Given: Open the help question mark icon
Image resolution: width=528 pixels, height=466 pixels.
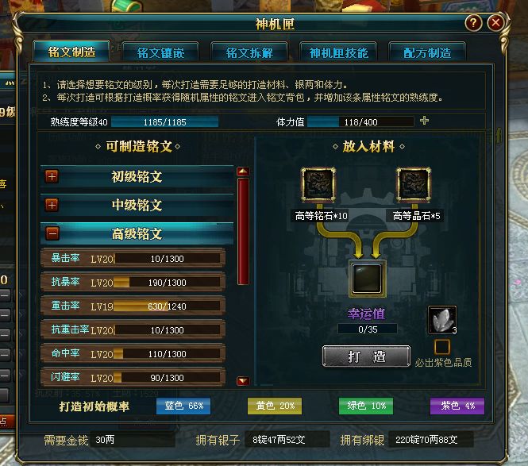Looking at the screenshot, I should (x=473, y=23).
